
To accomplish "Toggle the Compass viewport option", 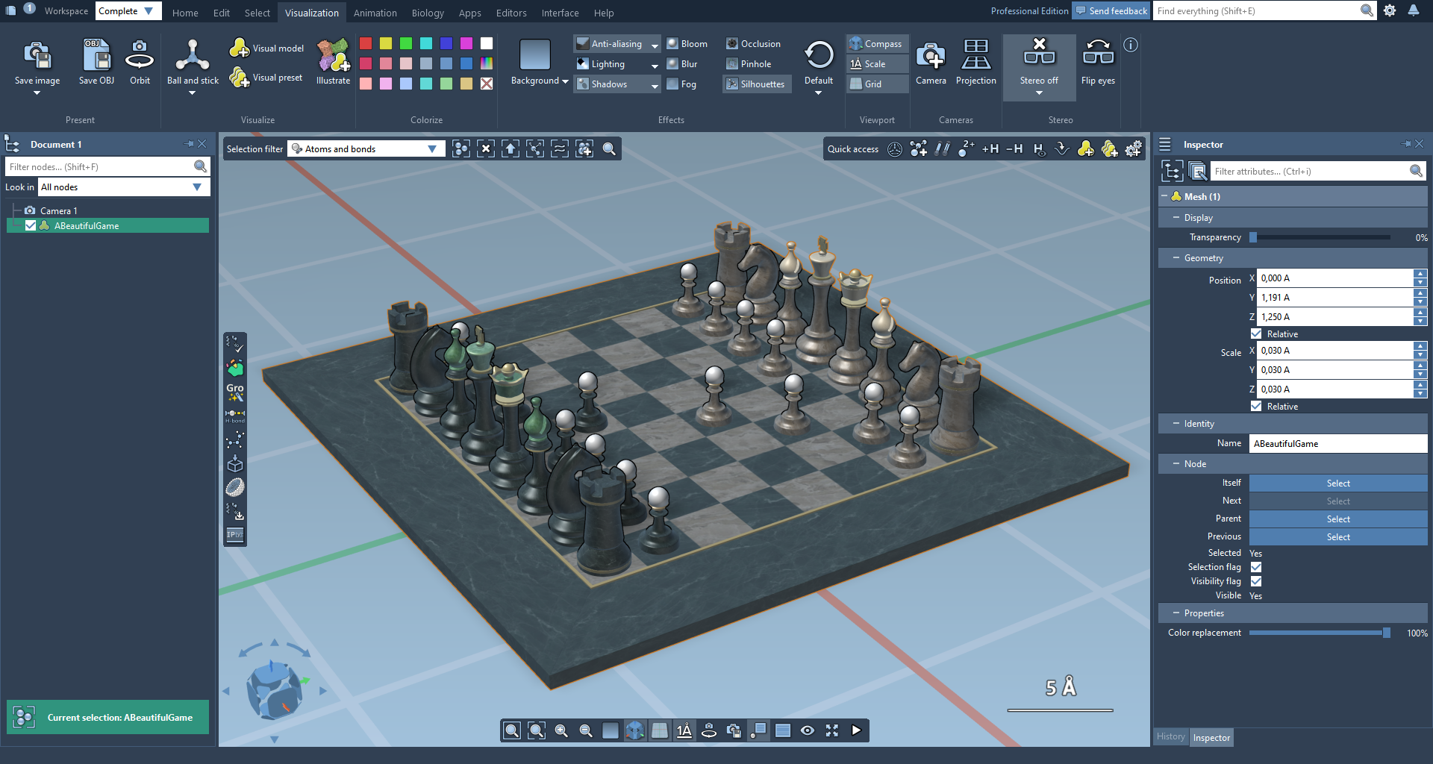I will [876, 44].
